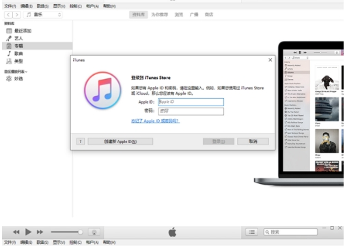Click the 搜索 search field
Image resolution: width=345 pixels, height=246 pixels.
[x=290, y=232]
